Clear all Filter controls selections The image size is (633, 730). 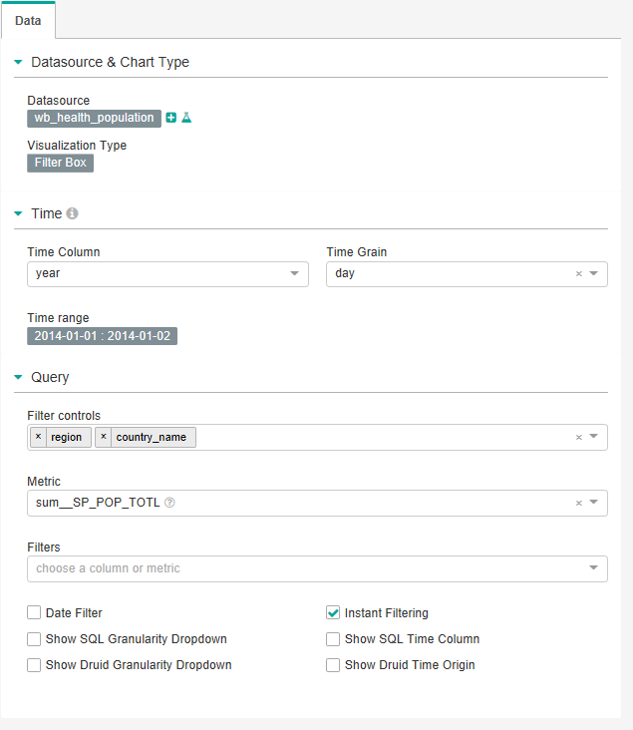(x=578, y=437)
